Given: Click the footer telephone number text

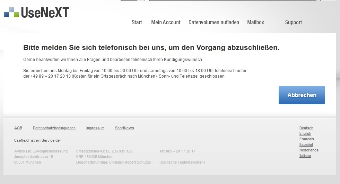Looking at the screenshot, I should coord(177,151).
